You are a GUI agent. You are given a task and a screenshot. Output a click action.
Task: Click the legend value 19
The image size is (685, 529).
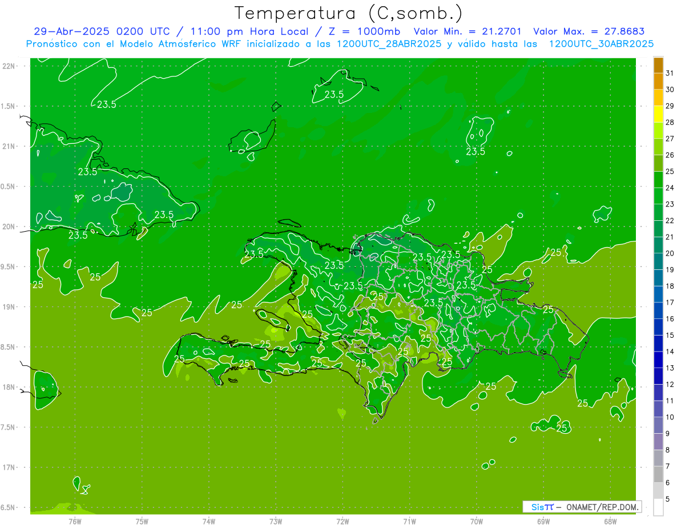pyautogui.click(x=670, y=270)
